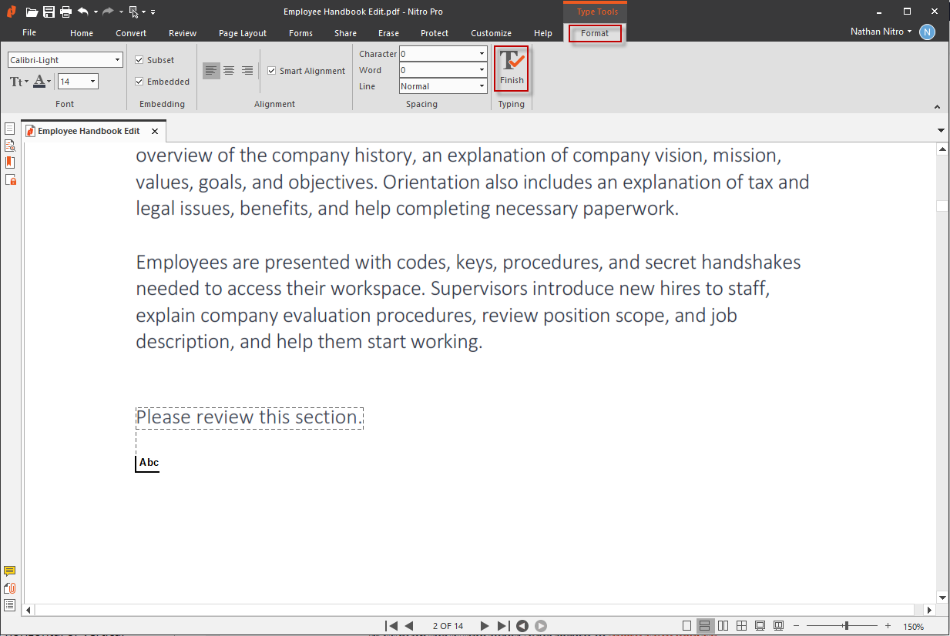Uncheck the Subset checkbox

coord(139,60)
